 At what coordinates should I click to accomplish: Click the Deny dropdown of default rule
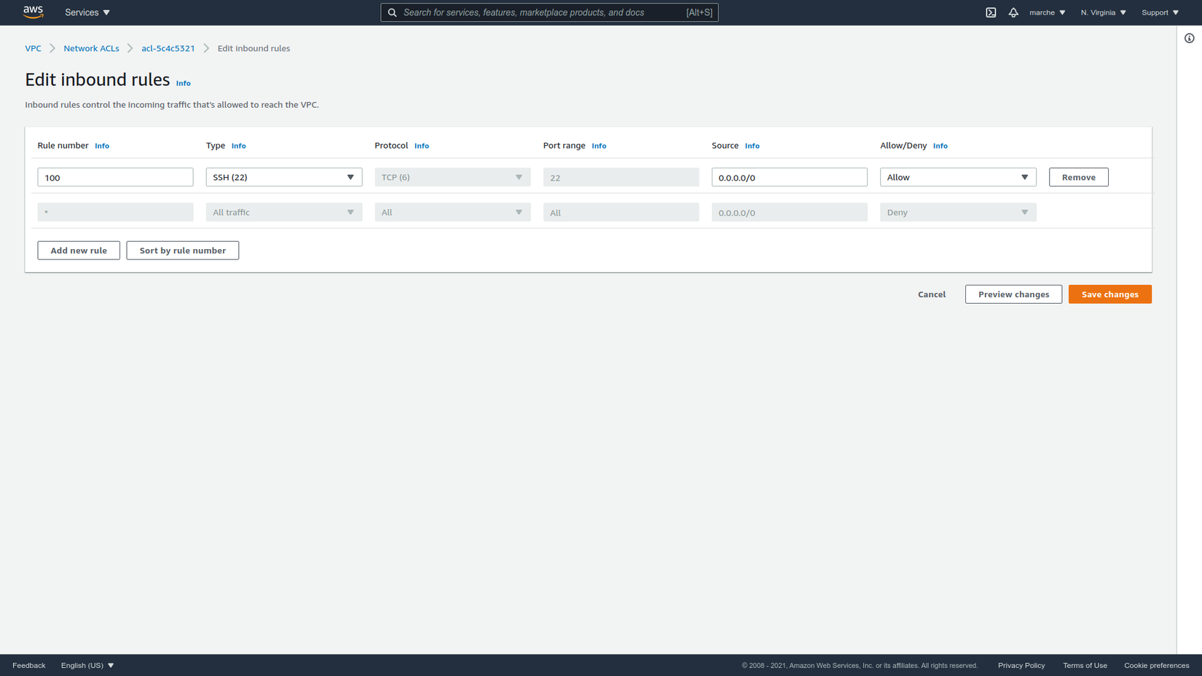(x=958, y=212)
